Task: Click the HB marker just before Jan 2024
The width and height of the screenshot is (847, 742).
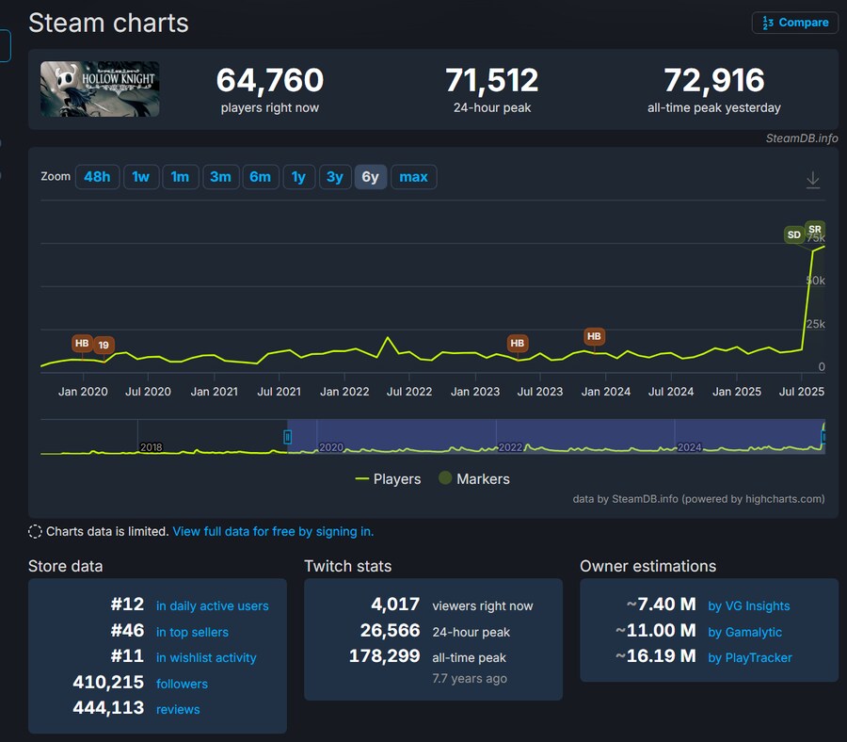Action: [x=594, y=336]
